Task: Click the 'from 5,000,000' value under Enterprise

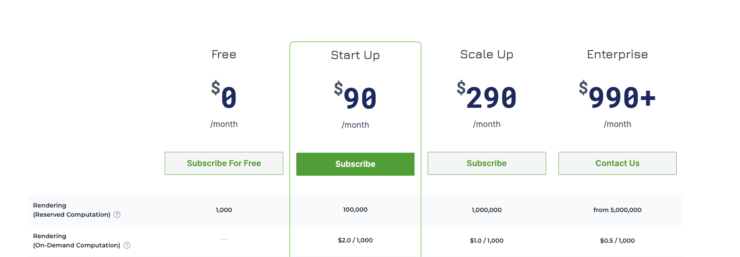Action: pos(617,210)
